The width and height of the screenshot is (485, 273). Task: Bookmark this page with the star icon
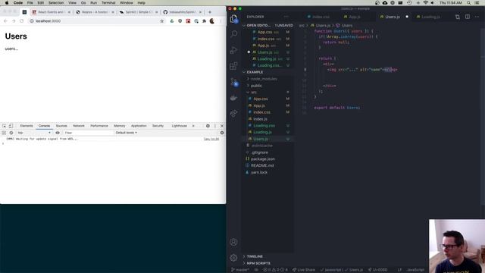[x=161, y=21]
